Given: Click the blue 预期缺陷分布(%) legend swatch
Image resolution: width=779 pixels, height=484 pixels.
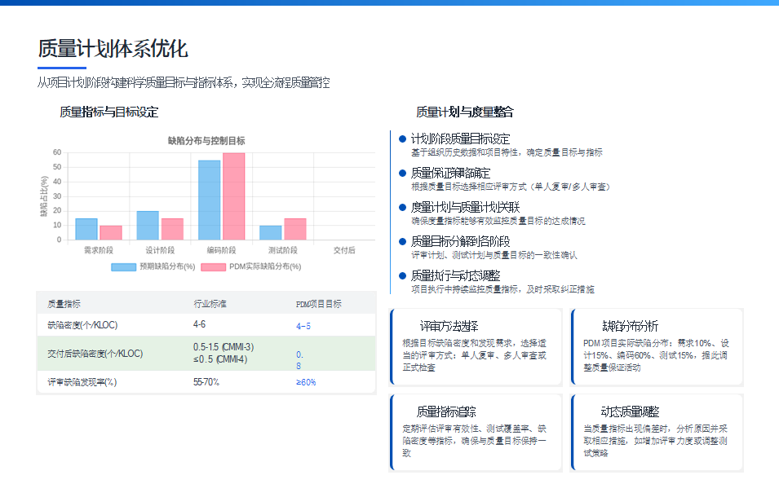Looking at the screenshot, I should [123, 267].
